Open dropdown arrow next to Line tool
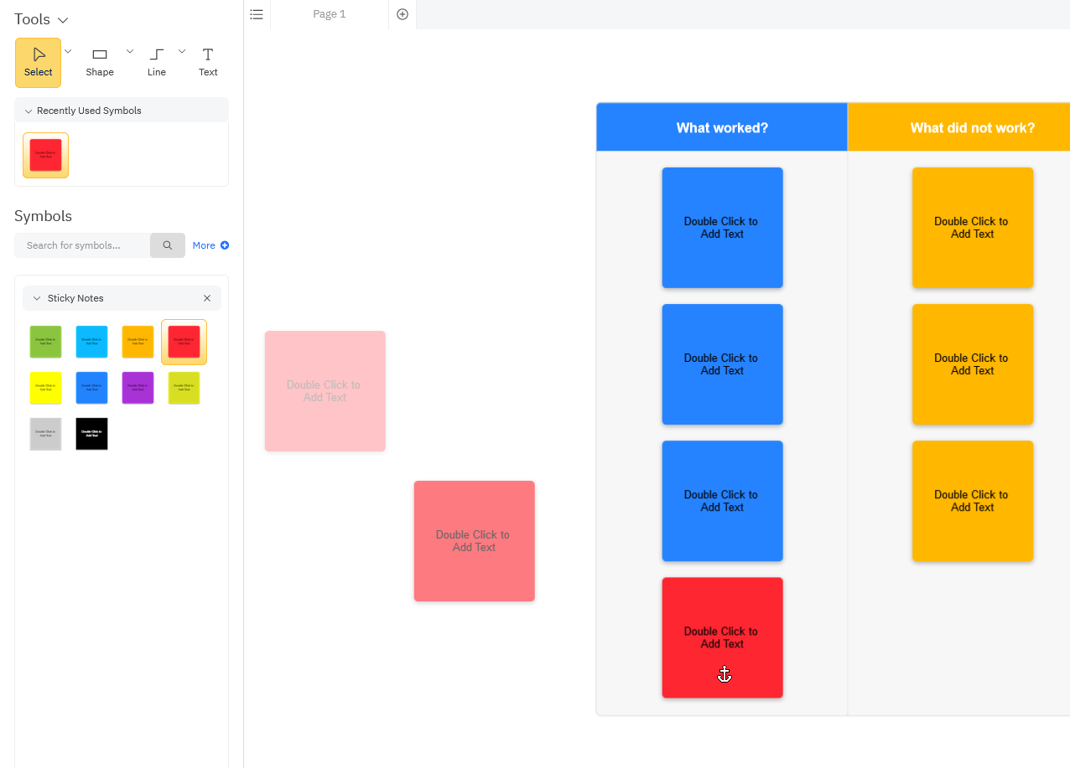 click(182, 51)
